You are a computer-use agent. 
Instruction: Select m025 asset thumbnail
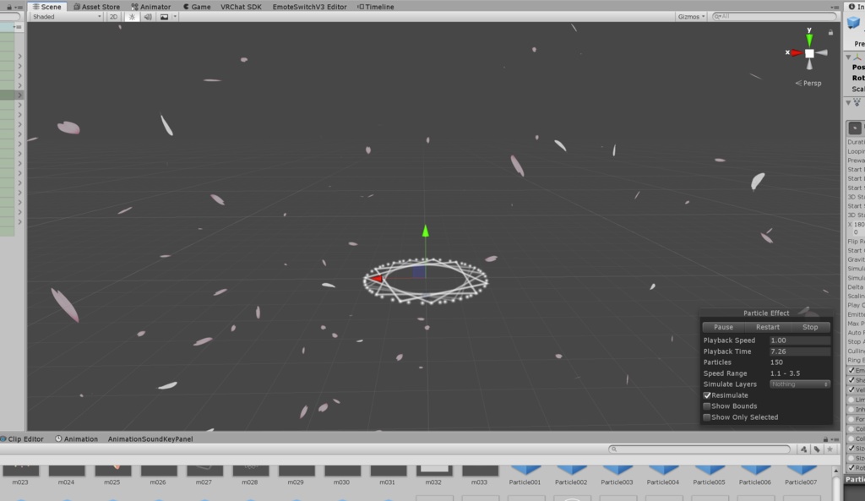coord(112,471)
